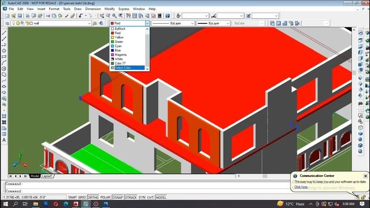370x208 pixels.
Task: Click the Dimension Style icon
Action: [213, 16]
